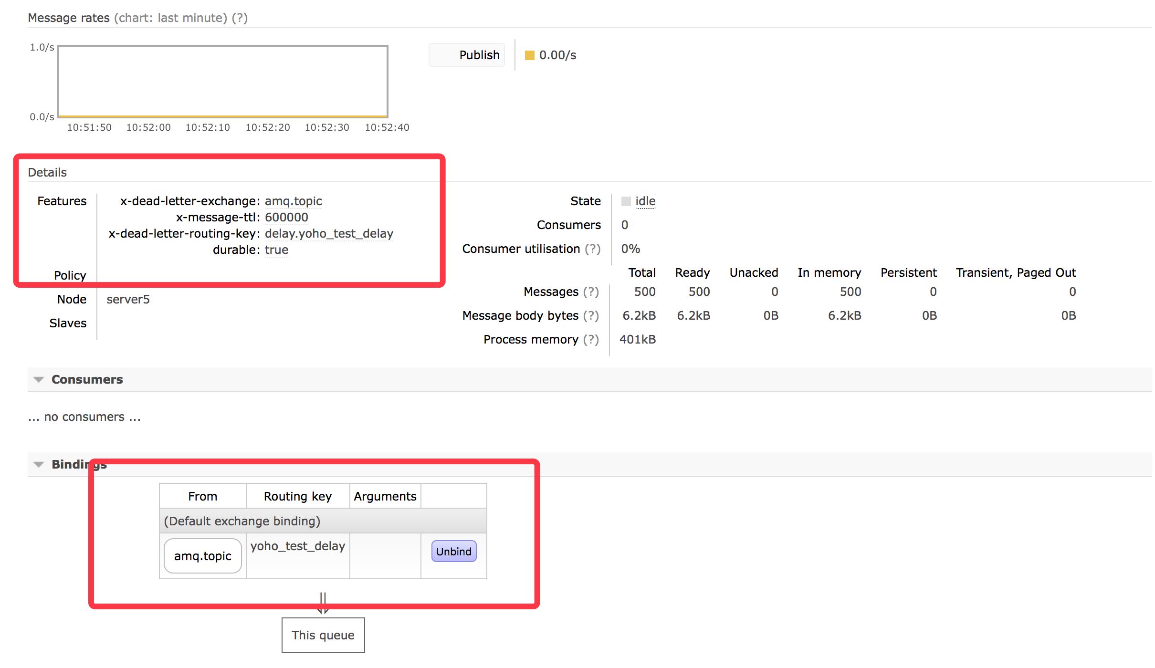Click the Consumers section header
This screenshot has width=1155, height=668.
click(87, 380)
